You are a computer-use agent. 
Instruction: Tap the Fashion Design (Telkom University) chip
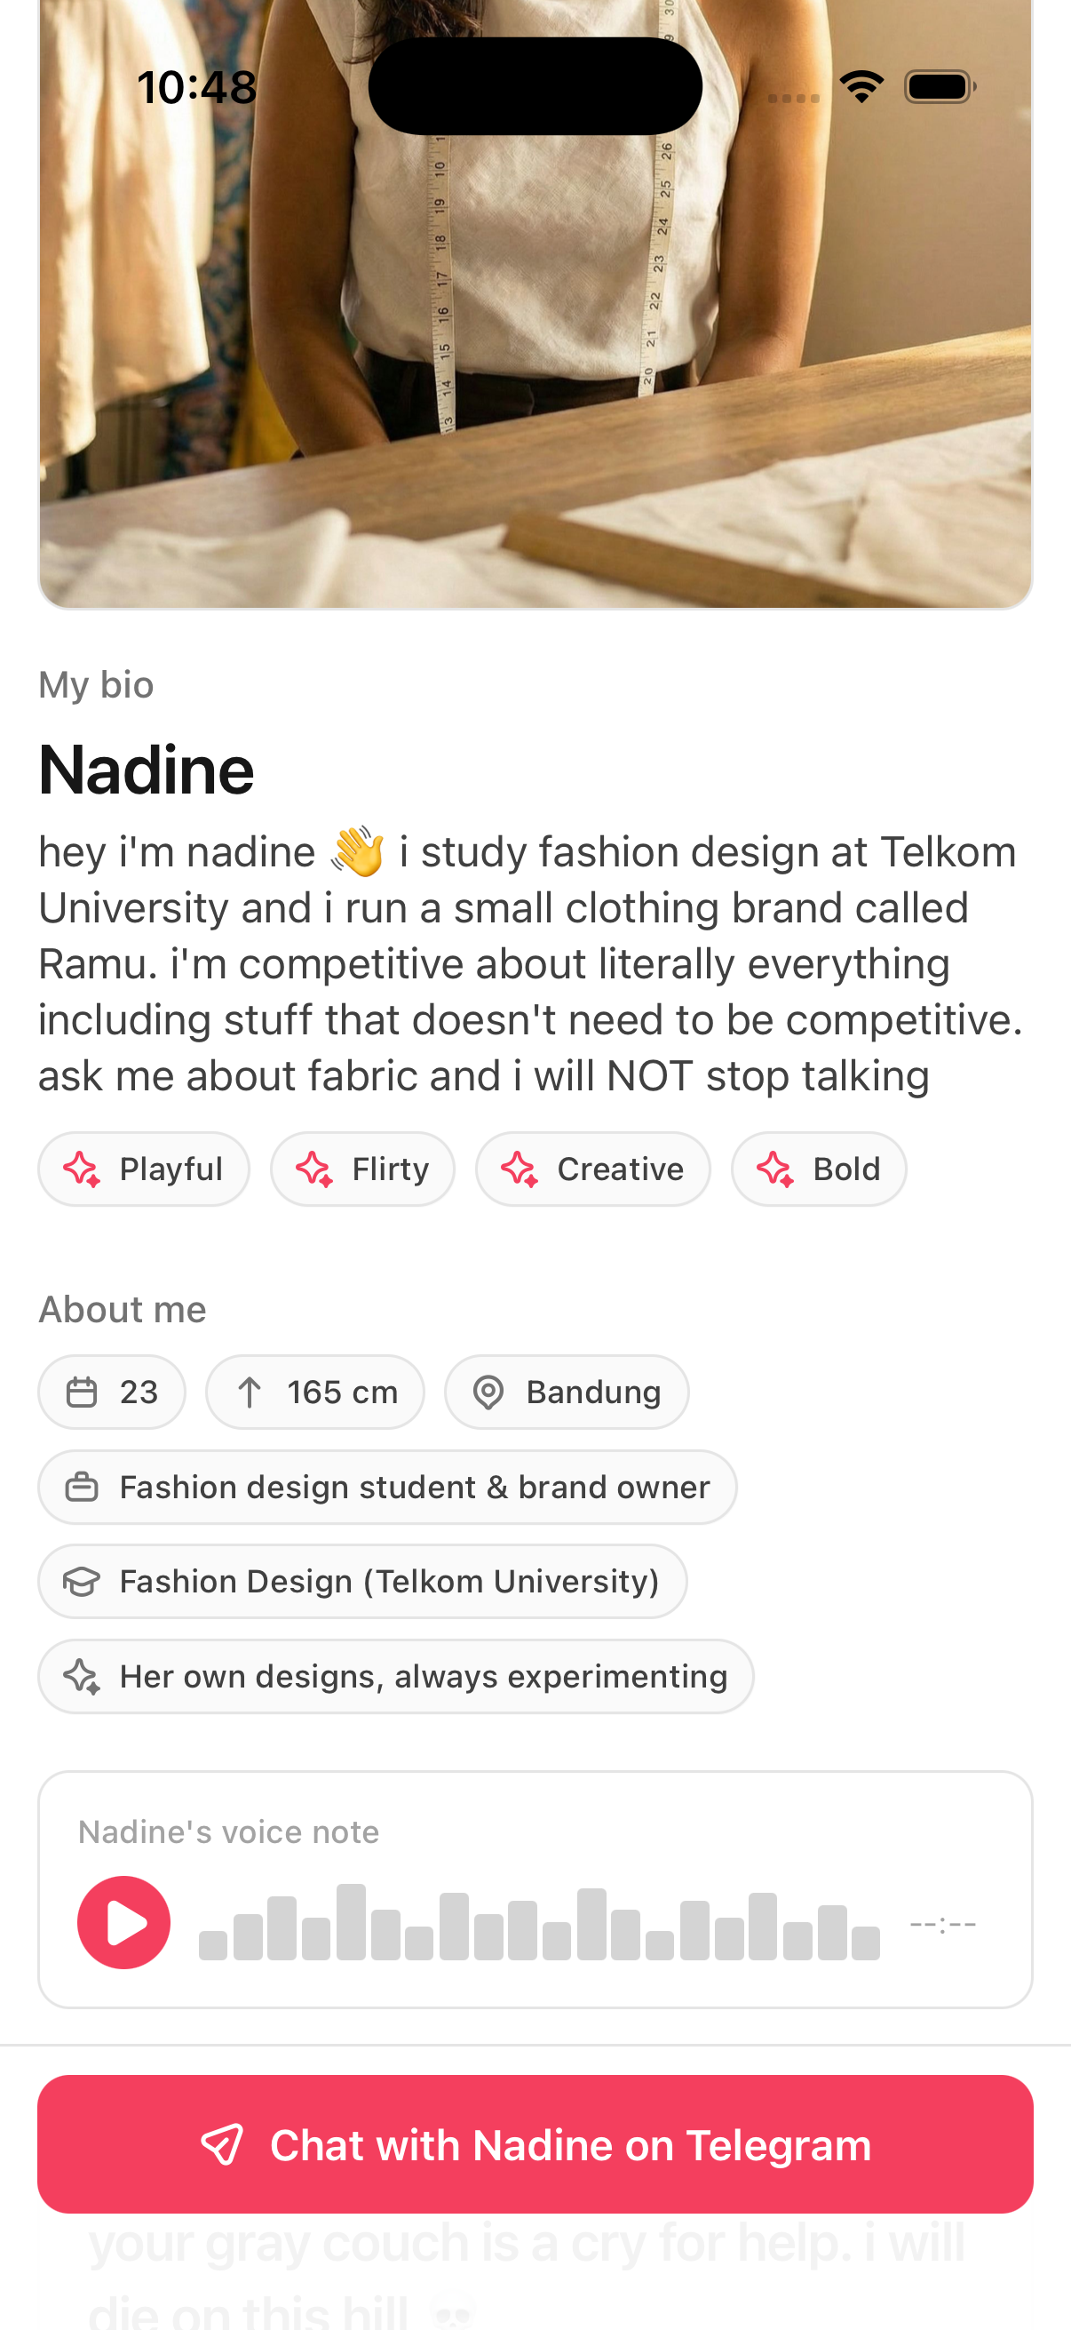pyautogui.click(x=362, y=1581)
